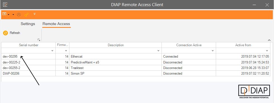Click the DIAP app icon in title bar
This screenshot has width=274, height=103.
click(5, 5)
